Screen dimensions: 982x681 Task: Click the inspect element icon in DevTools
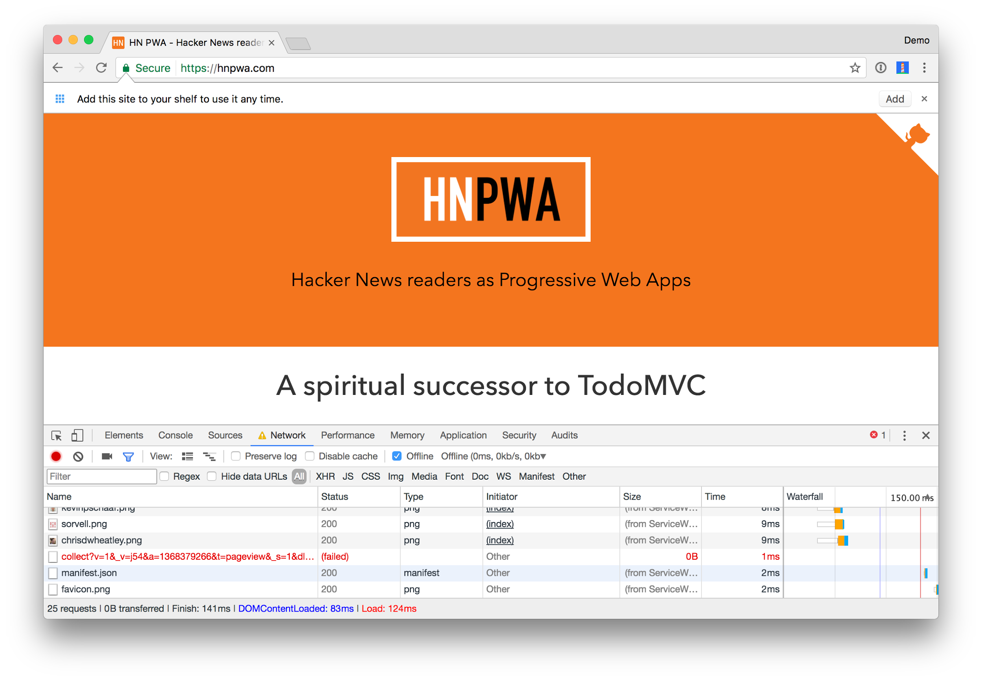click(x=58, y=435)
